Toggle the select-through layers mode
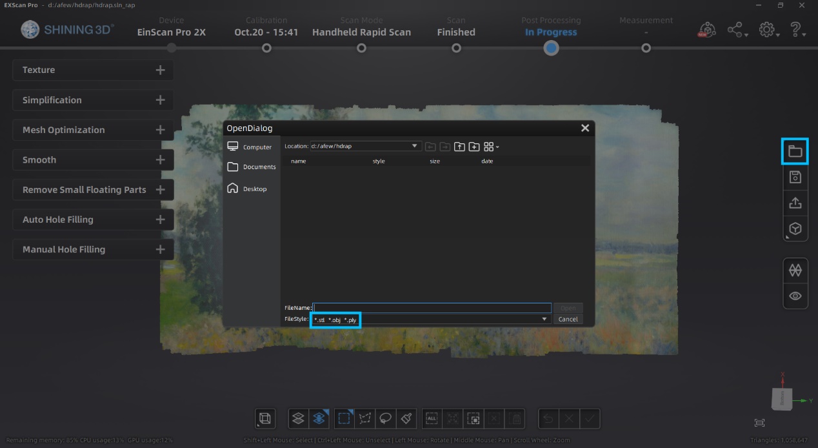The image size is (818, 448). 319,418
